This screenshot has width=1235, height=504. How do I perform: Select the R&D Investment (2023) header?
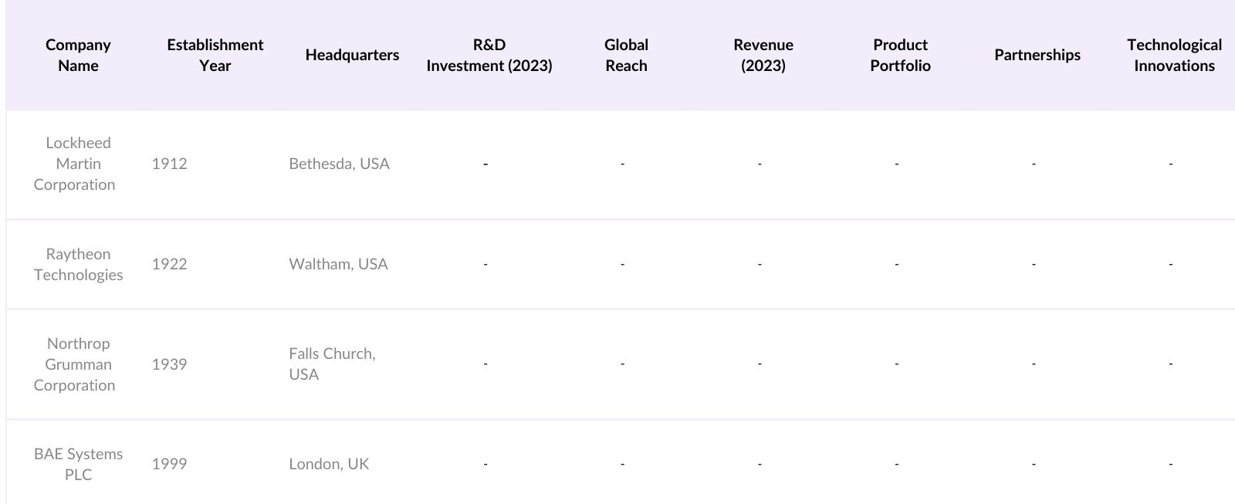tap(489, 55)
